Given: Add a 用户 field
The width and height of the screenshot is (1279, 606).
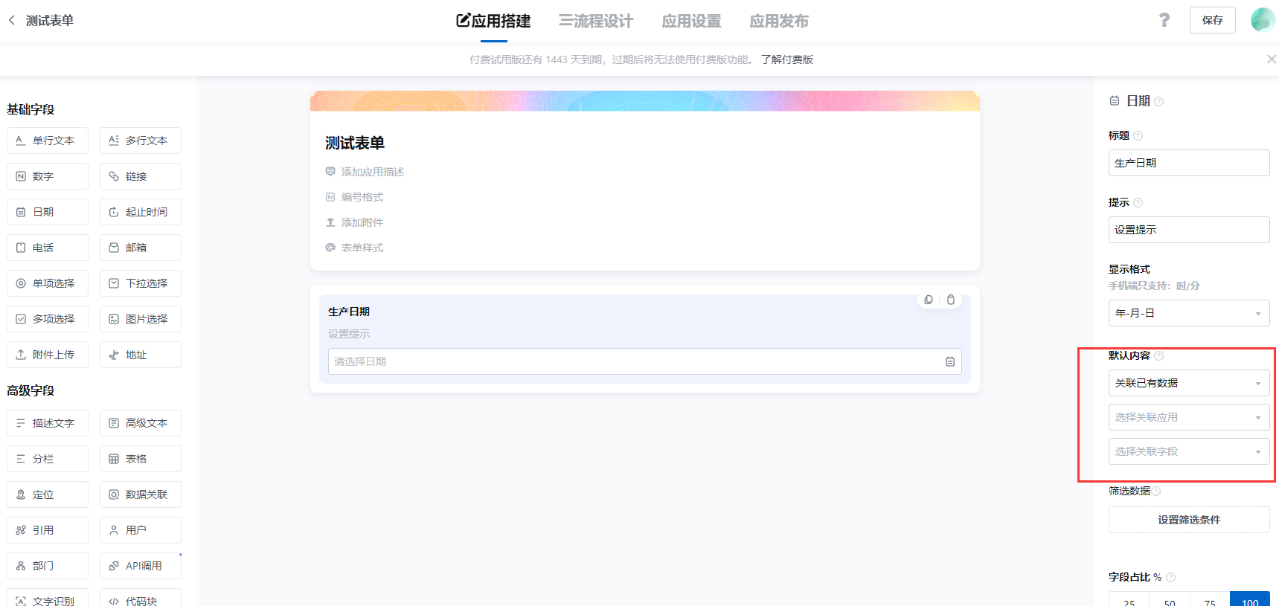Looking at the screenshot, I should coord(141,530).
